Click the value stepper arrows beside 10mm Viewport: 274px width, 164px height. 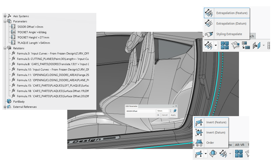click(x=170, y=110)
